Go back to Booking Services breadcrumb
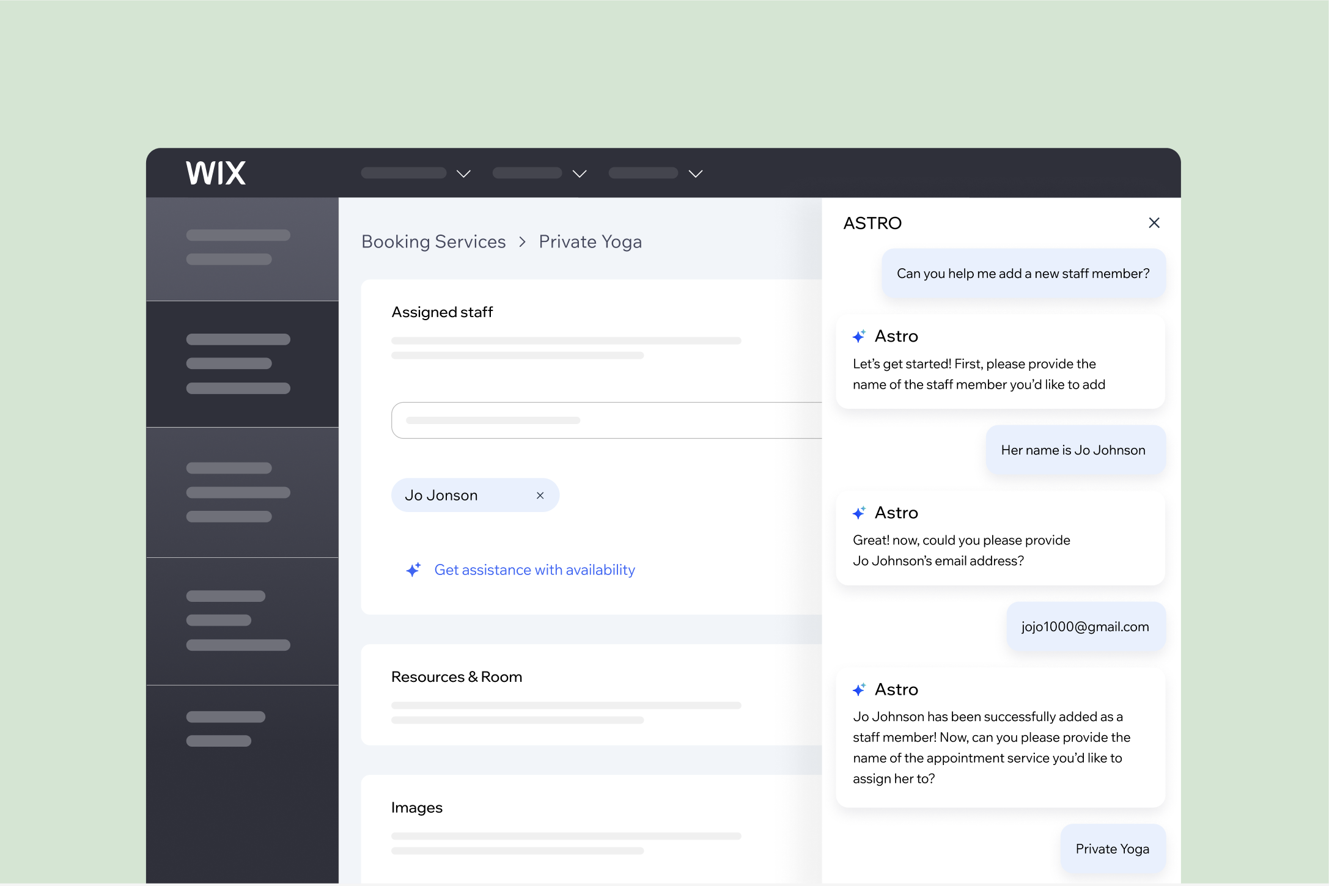1329x886 pixels. tap(433, 242)
